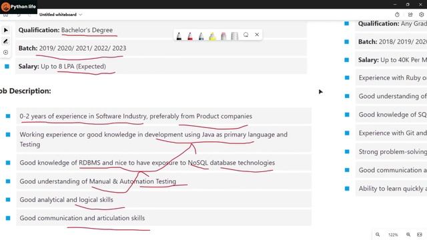This screenshot has width=427, height=240.
Task: Select the yellow highlighter
Action: [212, 36]
